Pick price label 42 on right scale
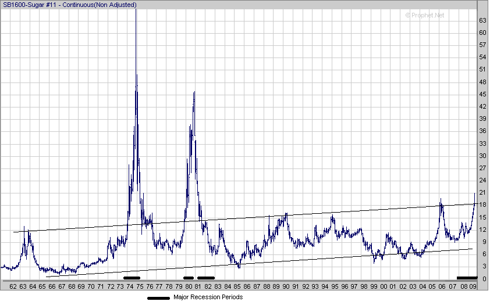Viewport: 497px width, 305px height. 482,107
